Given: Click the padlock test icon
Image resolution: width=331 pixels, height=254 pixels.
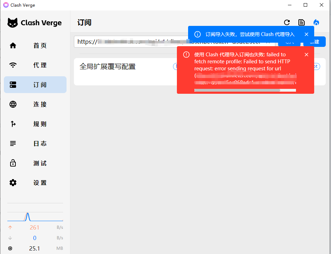Looking at the screenshot, I should coord(13,163).
